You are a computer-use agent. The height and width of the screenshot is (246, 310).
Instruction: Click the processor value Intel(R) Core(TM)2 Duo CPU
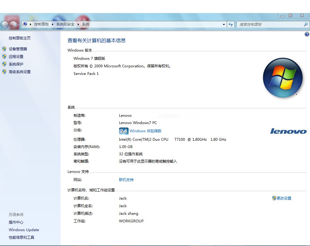pos(143,140)
